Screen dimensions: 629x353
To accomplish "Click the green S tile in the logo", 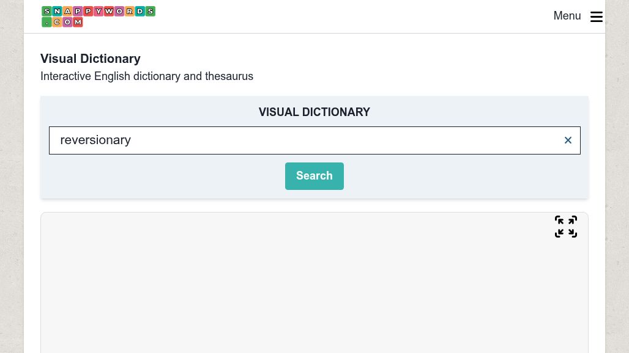I will pos(47,11).
